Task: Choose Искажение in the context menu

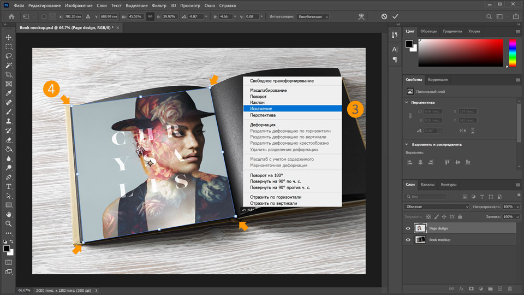Action: point(261,108)
